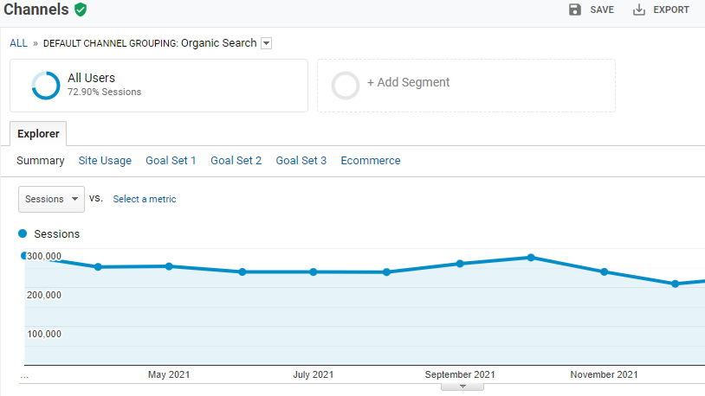Screen dimensions: 705x396
Task: Click the Select a metric link
Action: (144, 199)
